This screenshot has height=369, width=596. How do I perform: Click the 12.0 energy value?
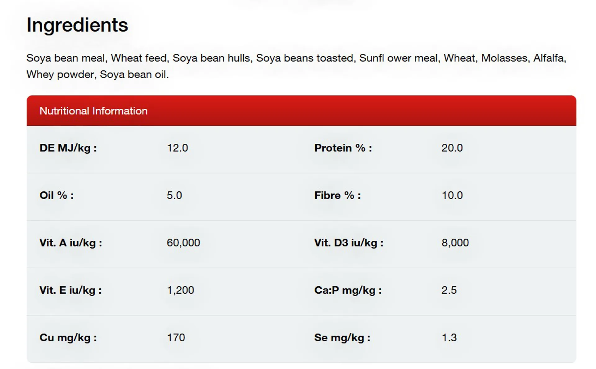tap(177, 148)
